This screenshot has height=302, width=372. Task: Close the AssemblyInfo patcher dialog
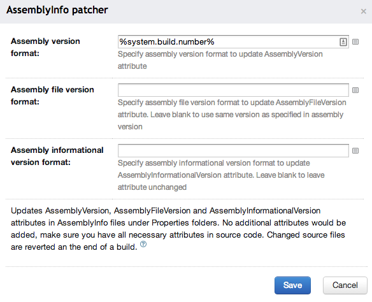364,11
